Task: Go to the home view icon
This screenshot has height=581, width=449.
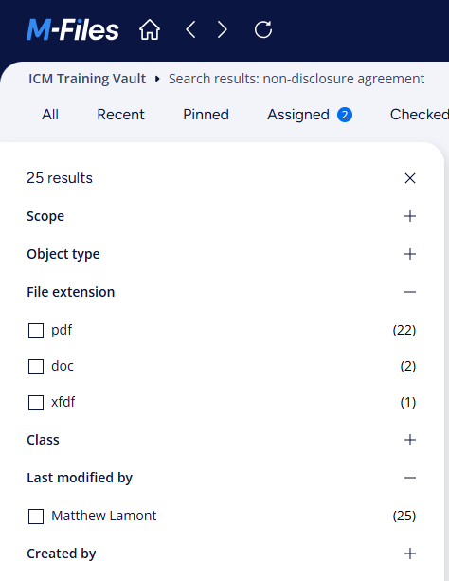Action: click(x=150, y=29)
